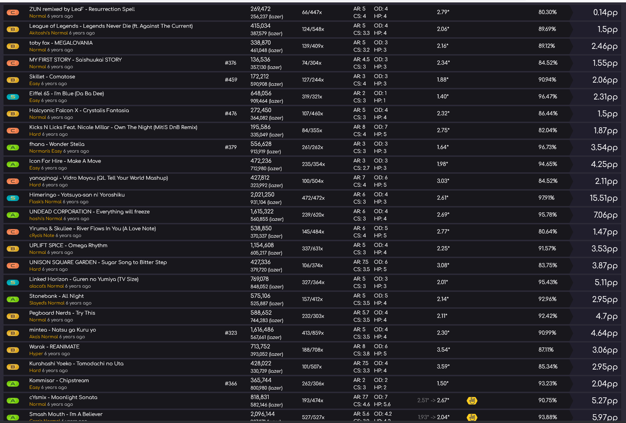Image resolution: width=626 pixels, height=423 pixels.
Task: Click the 2.51* -> 2.67* star rating change
Action: coord(433,400)
